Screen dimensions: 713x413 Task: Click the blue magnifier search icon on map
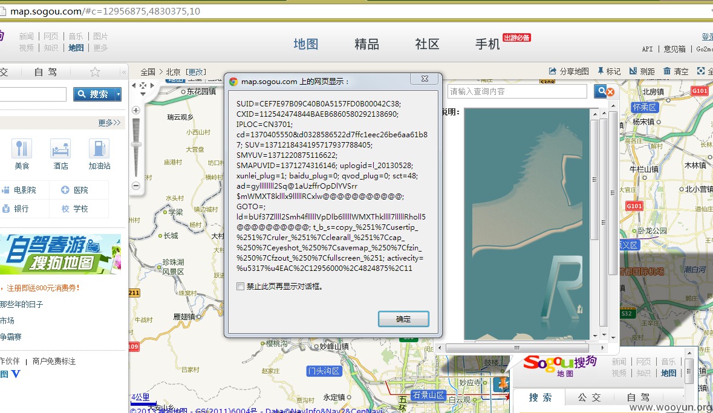(601, 91)
